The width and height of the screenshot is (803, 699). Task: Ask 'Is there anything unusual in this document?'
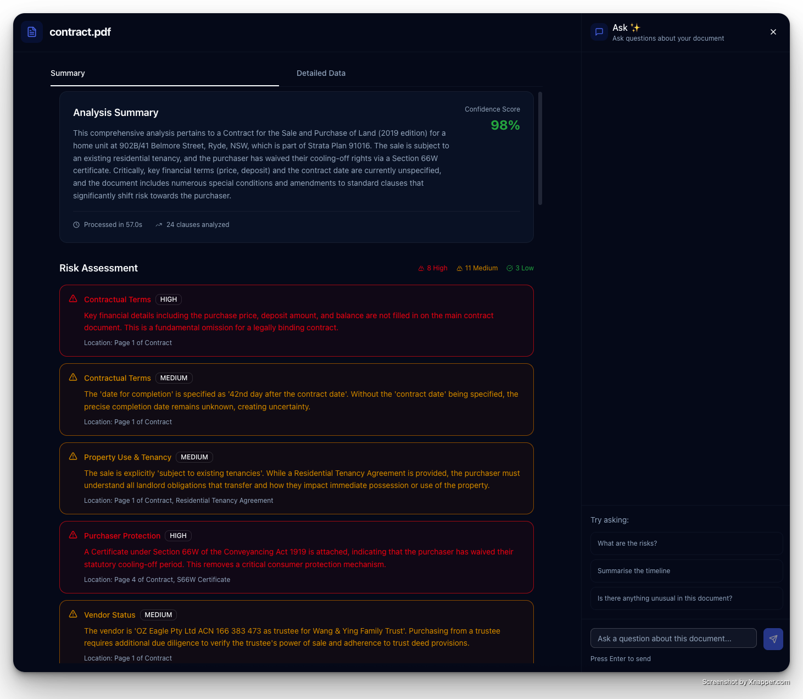point(686,598)
